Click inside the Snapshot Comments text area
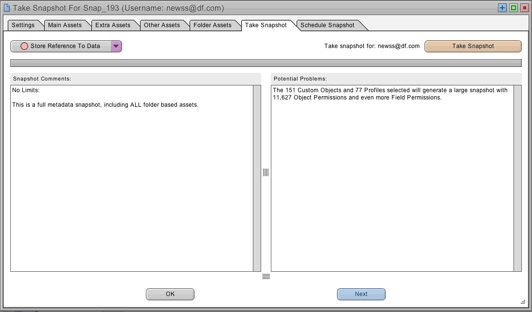This screenshot has height=312, width=532. point(131,184)
